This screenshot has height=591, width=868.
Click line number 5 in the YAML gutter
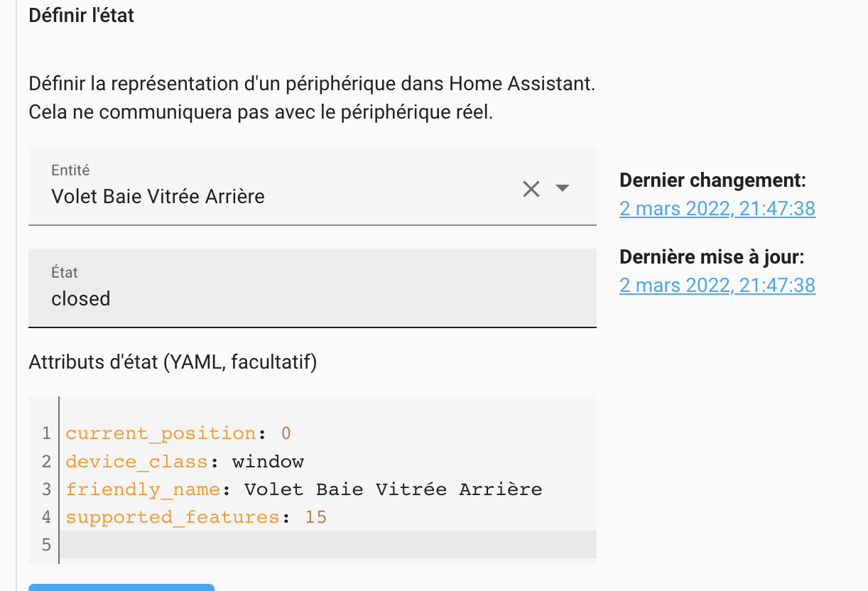tap(45, 544)
